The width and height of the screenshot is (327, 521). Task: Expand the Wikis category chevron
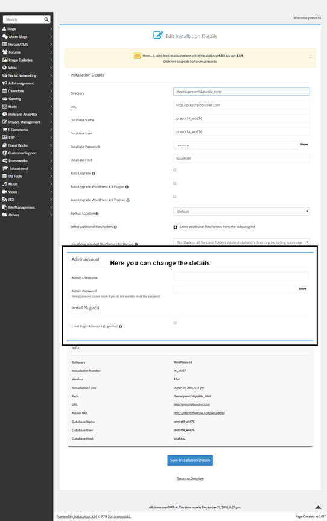51,68
